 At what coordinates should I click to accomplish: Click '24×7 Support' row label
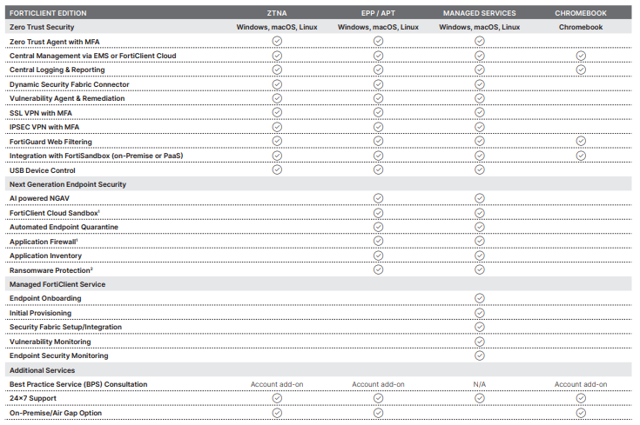click(x=33, y=398)
